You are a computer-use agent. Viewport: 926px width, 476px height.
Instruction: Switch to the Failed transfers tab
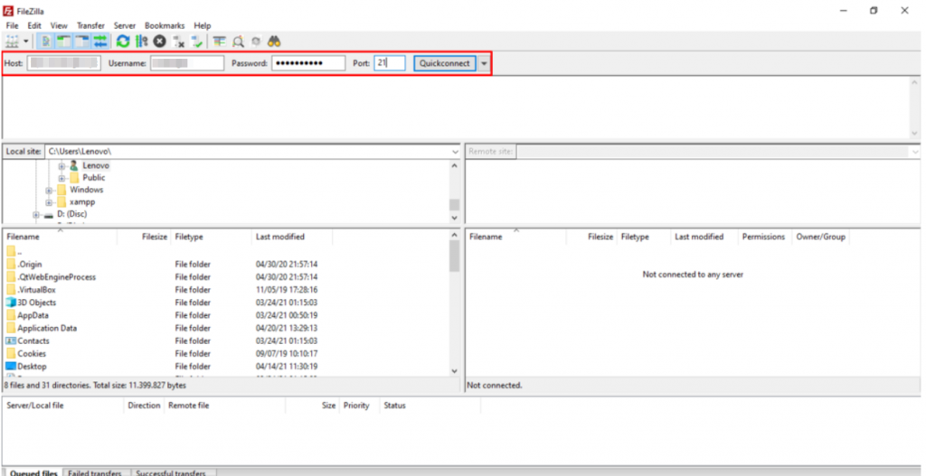[94, 472]
